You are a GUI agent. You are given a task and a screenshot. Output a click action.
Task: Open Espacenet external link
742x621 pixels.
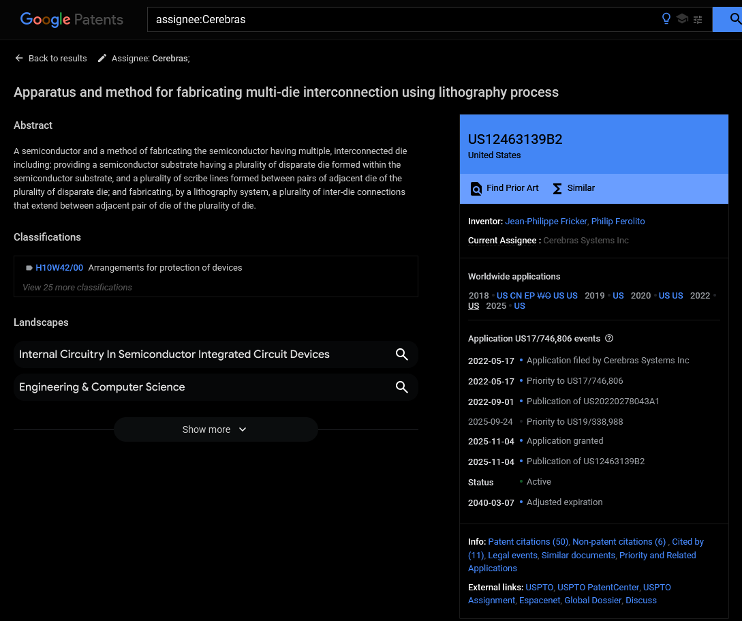tap(540, 601)
